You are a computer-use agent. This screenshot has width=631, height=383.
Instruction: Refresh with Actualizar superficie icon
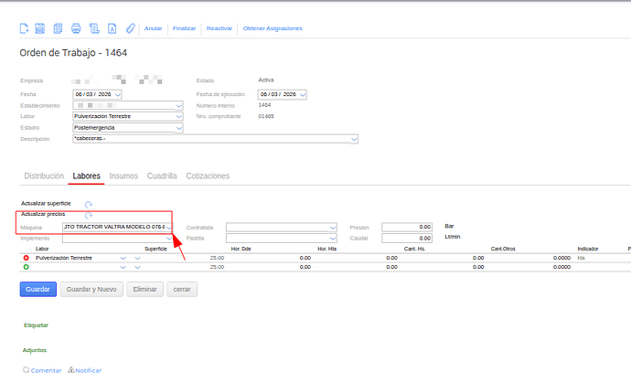click(89, 205)
